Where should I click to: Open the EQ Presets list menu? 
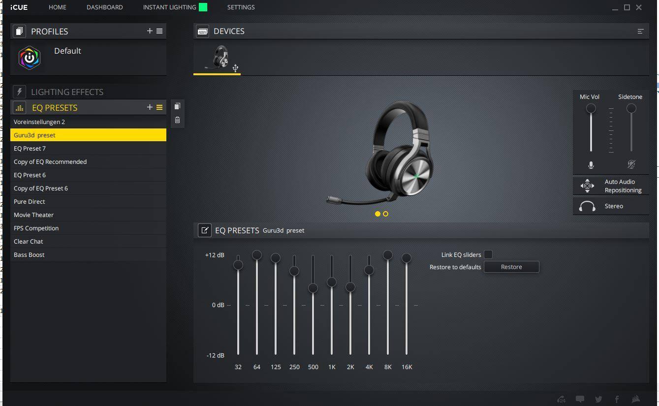(159, 107)
